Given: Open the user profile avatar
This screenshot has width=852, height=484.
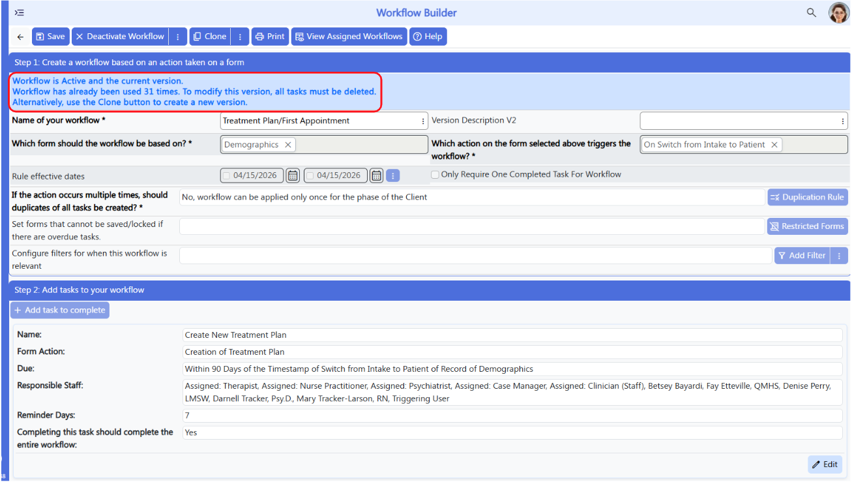Looking at the screenshot, I should tap(838, 12).
